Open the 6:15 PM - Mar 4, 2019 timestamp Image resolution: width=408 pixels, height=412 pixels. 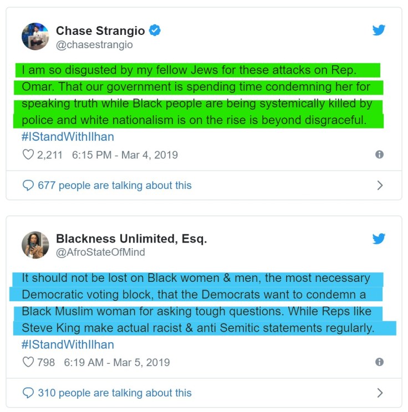tap(125, 155)
